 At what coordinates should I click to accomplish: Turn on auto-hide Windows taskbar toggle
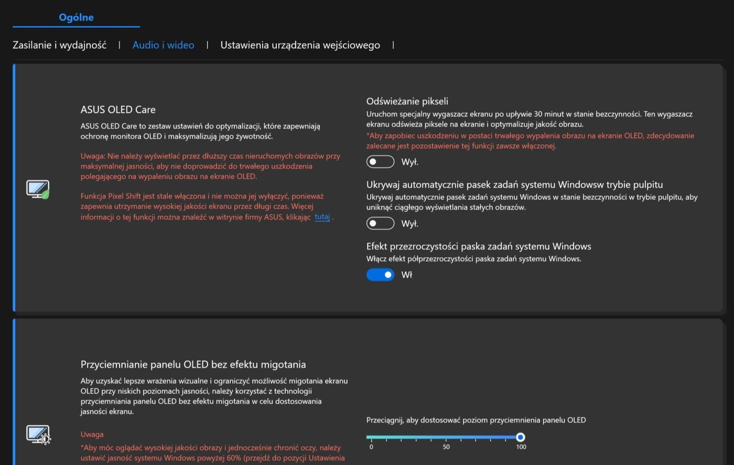pyautogui.click(x=380, y=223)
